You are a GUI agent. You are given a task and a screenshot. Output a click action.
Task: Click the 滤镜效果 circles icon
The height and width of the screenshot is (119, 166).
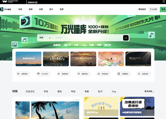point(58,74)
